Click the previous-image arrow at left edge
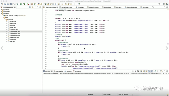Screen dimensions: 169x96 2,48
